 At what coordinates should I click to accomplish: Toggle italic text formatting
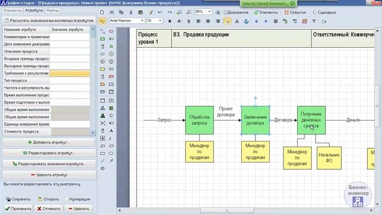coord(179,21)
